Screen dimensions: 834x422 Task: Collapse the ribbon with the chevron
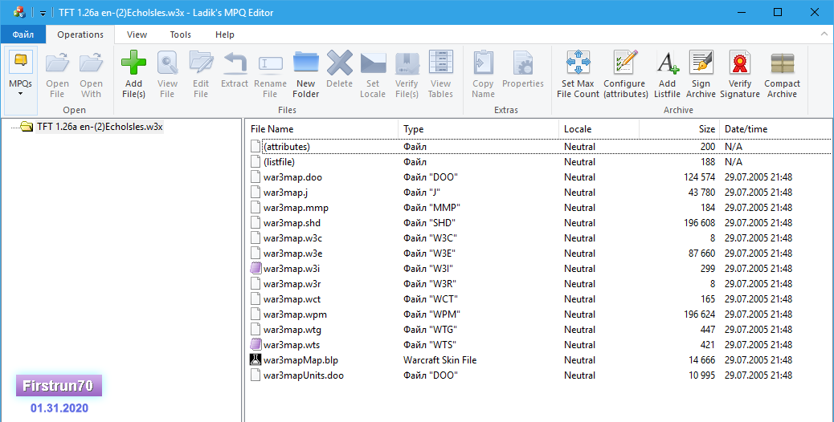point(824,34)
